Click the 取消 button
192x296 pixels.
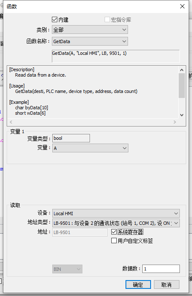point(166,284)
